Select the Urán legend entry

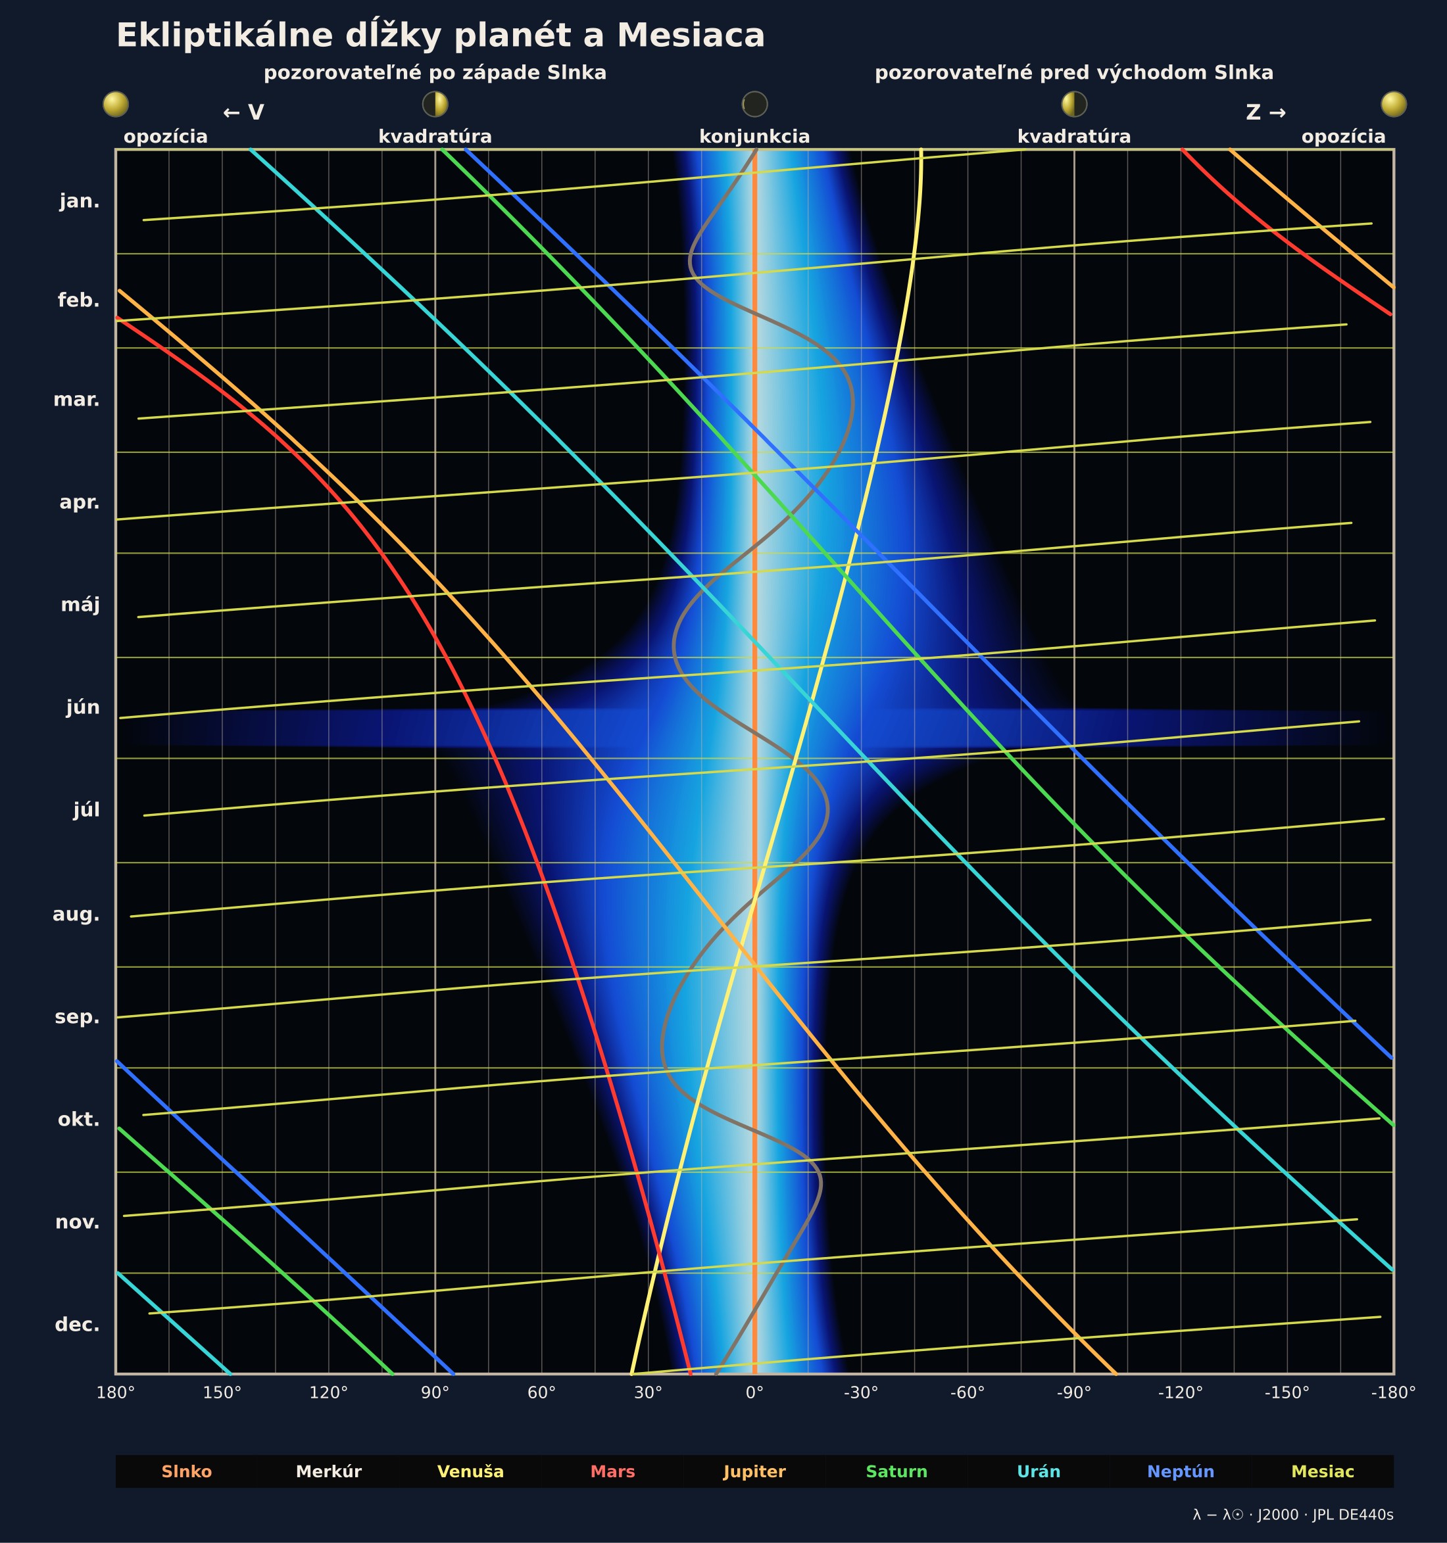(1039, 1471)
